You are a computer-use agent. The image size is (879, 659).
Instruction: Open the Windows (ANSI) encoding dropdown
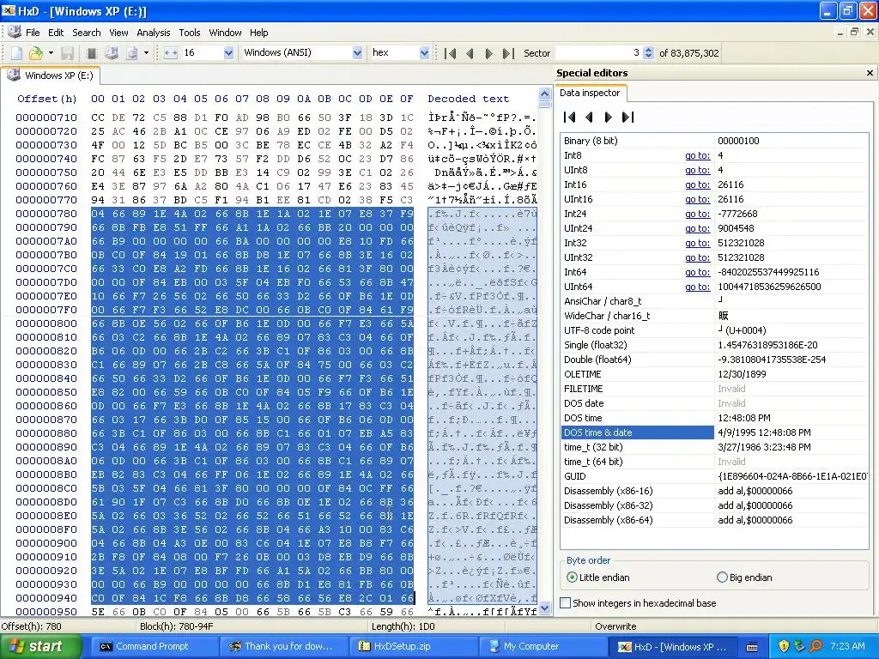coord(357,53)
